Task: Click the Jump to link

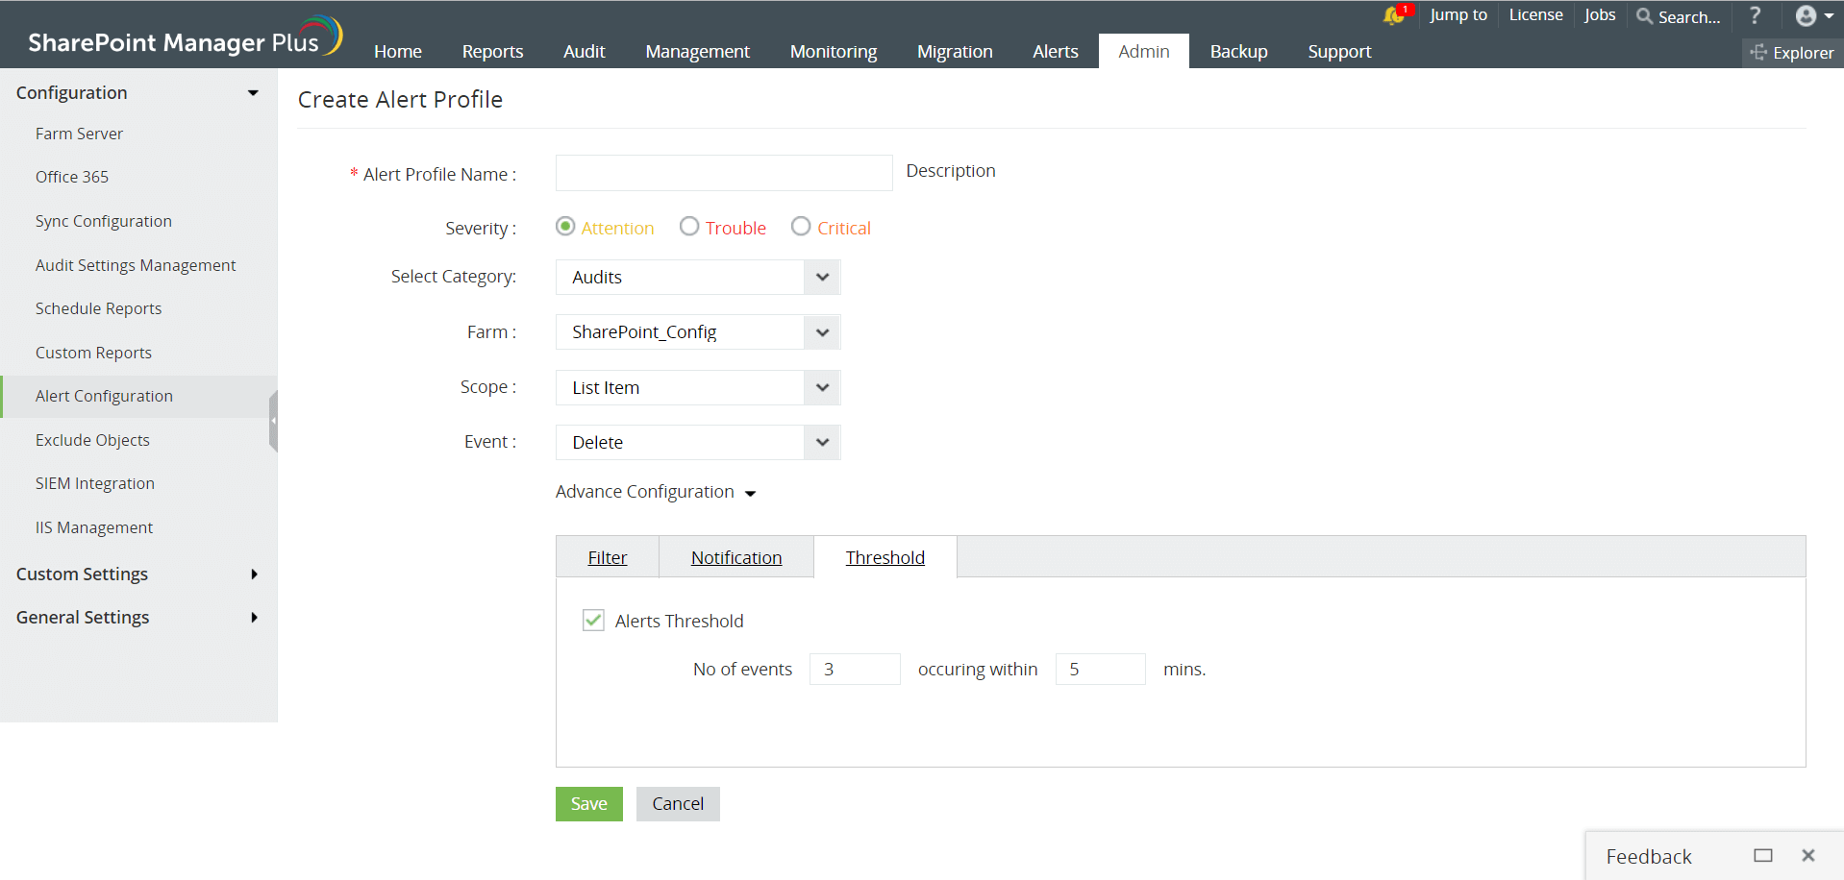Action: [1458, 14]
